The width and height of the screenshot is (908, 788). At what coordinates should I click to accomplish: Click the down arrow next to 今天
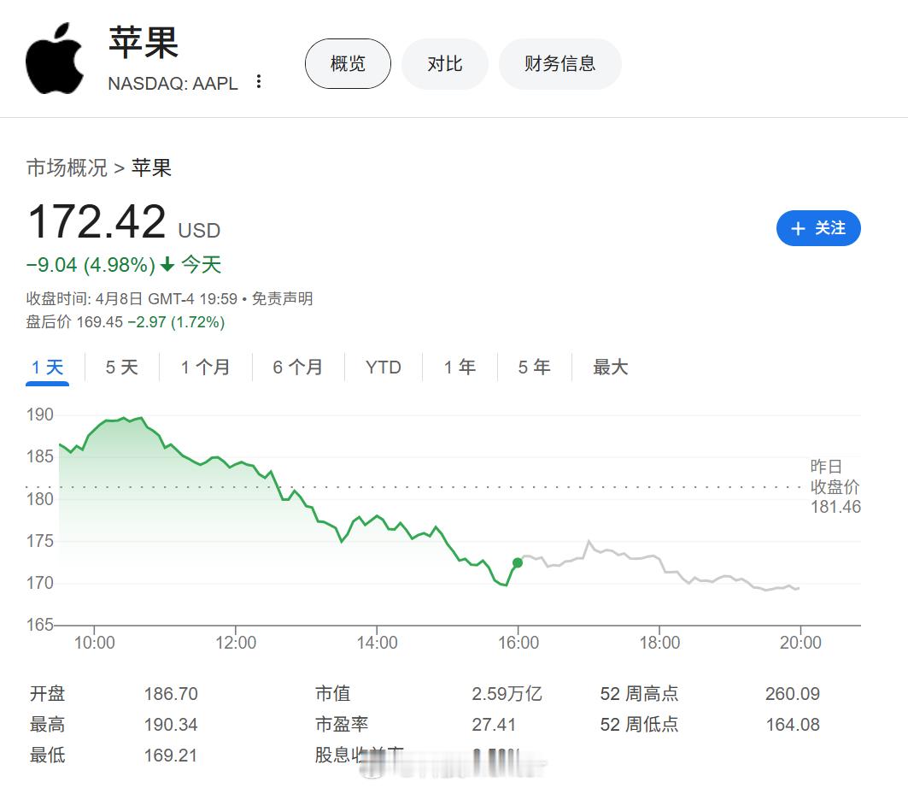coord(167,265)
